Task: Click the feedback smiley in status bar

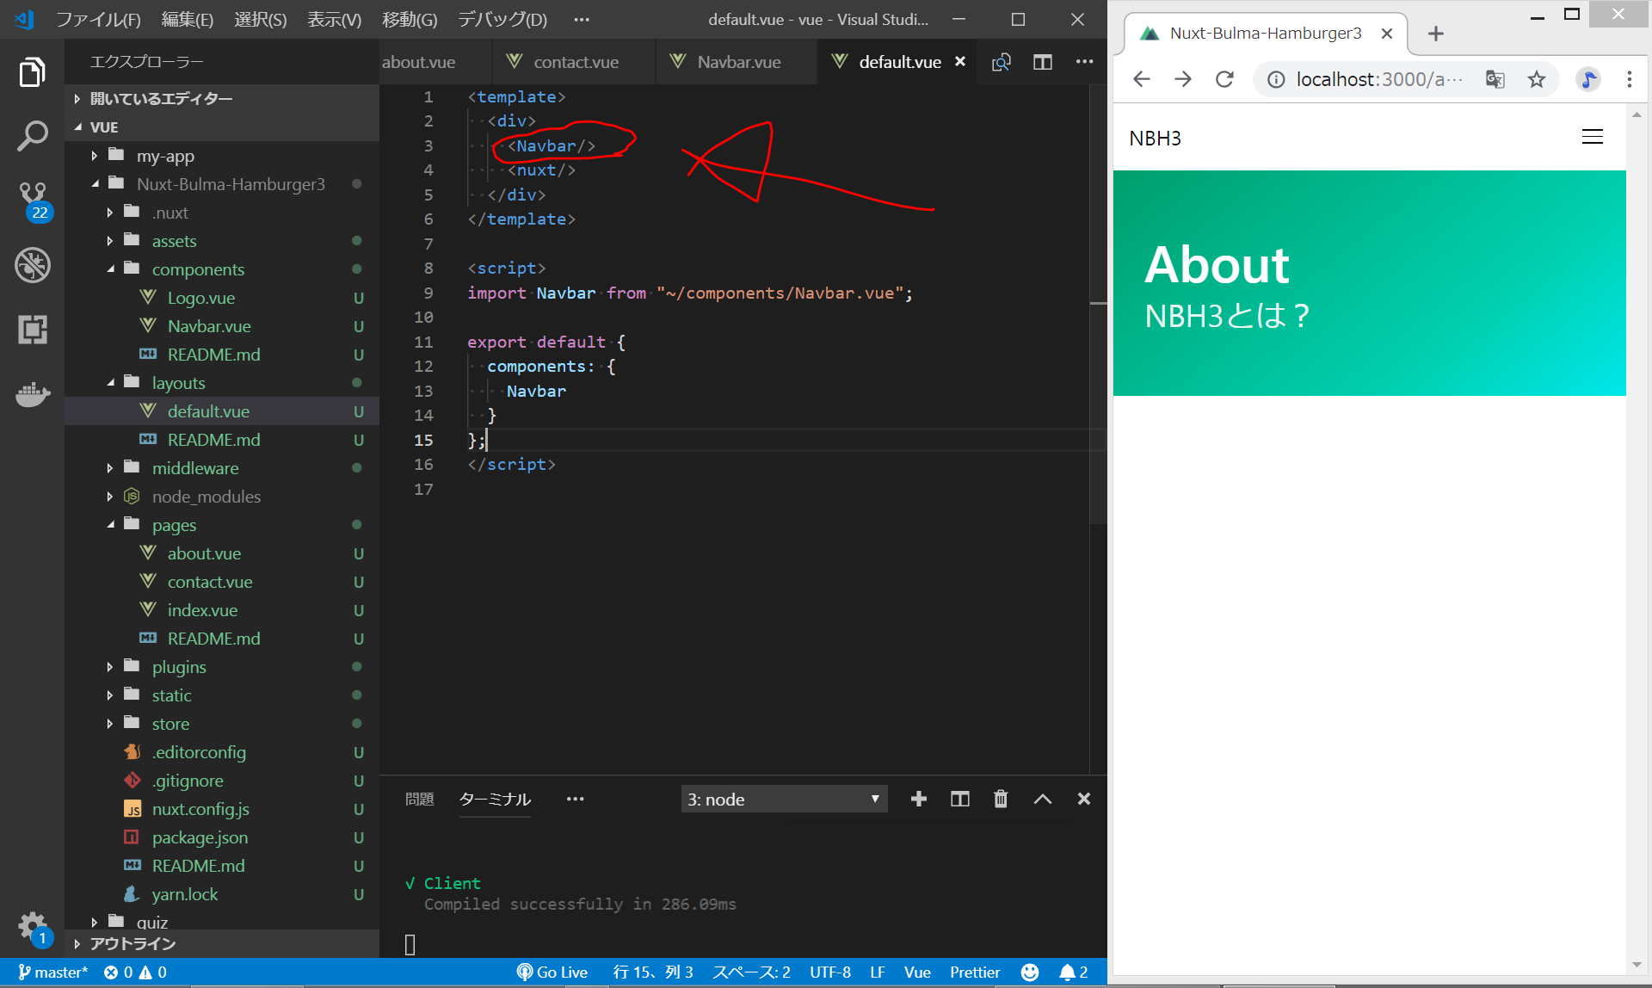Action: (x=1030, y=972)
